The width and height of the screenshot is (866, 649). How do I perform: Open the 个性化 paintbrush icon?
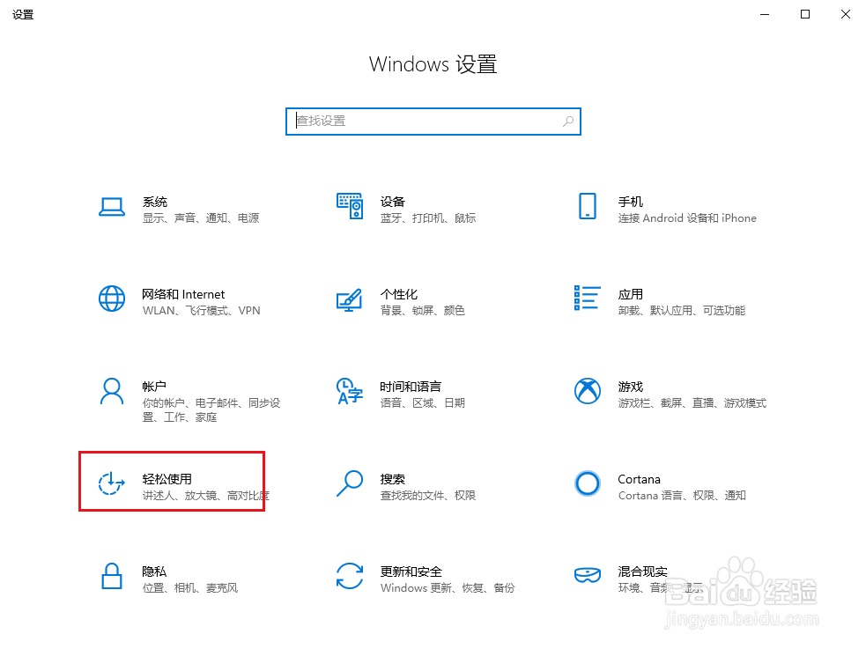pyautogui.click(x=350, y=299)
